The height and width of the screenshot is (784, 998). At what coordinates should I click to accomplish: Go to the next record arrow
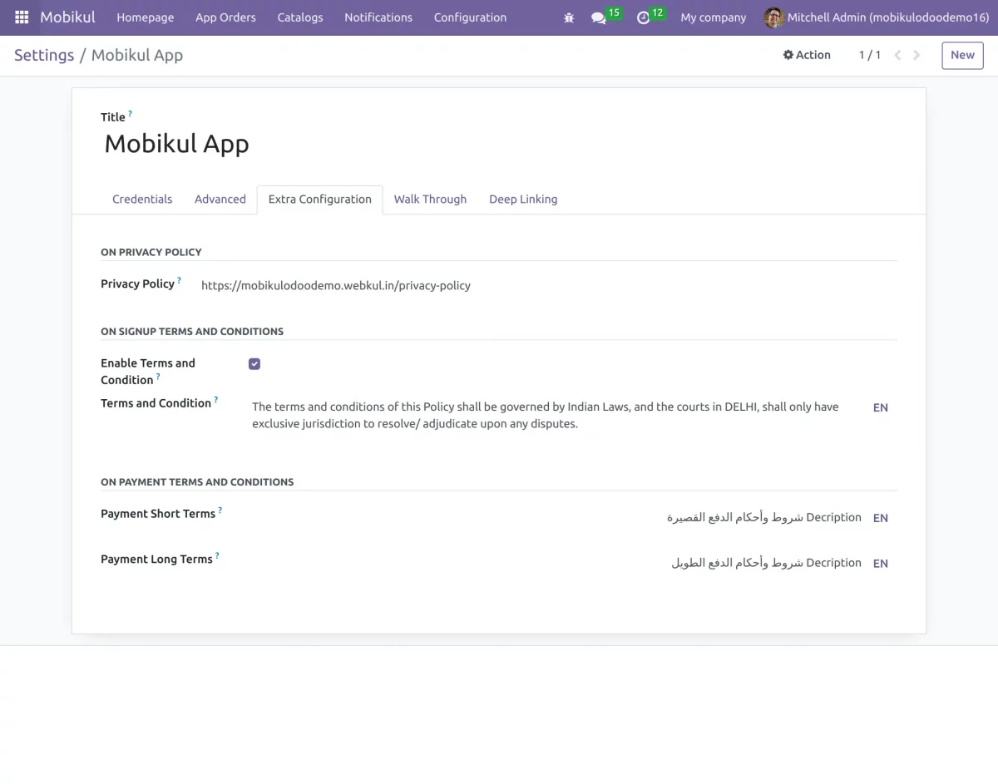pyautogui.click(x=916, y=55)
